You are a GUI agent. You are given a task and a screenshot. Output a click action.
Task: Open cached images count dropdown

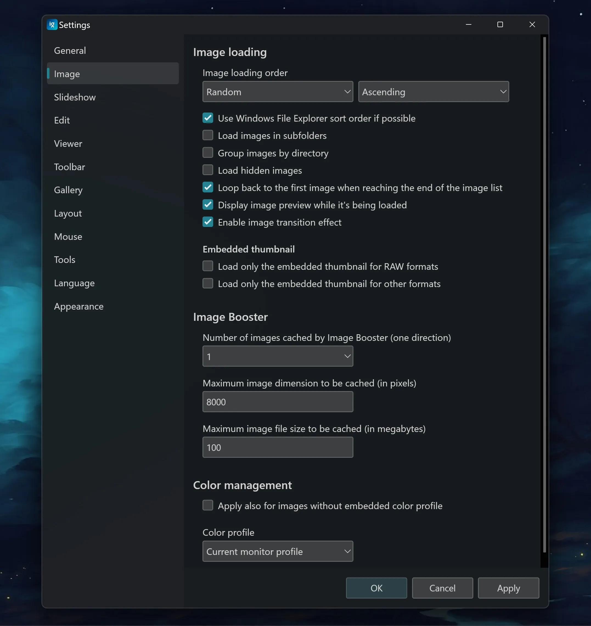pos(278,356)
